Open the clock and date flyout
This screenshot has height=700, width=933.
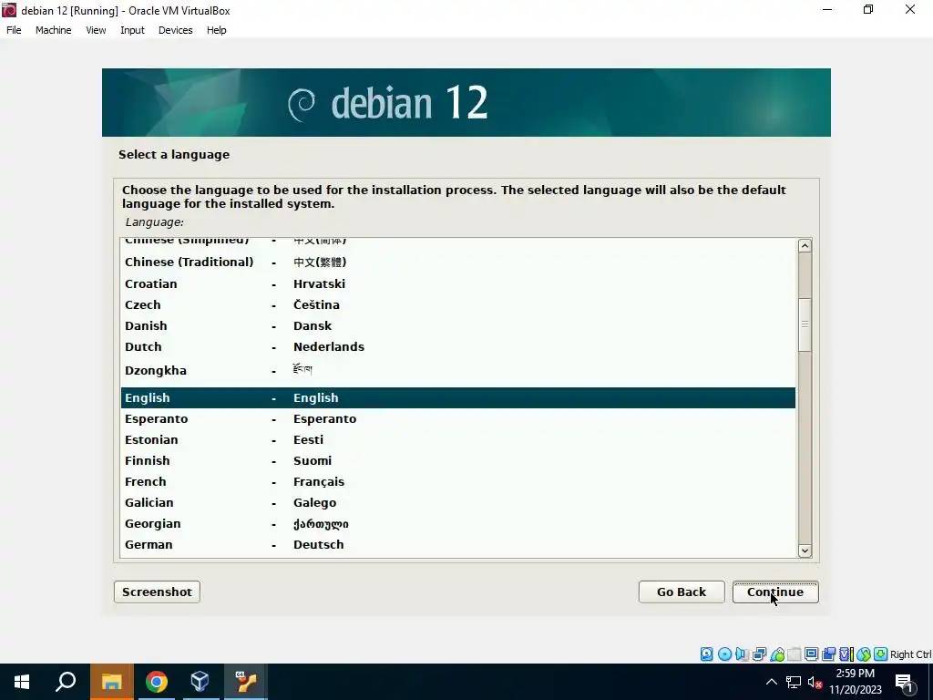[855, 682]
